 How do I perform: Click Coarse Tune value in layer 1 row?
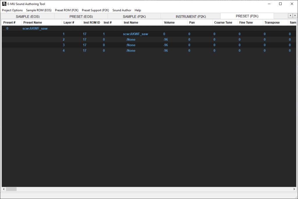tap(214, 34)
